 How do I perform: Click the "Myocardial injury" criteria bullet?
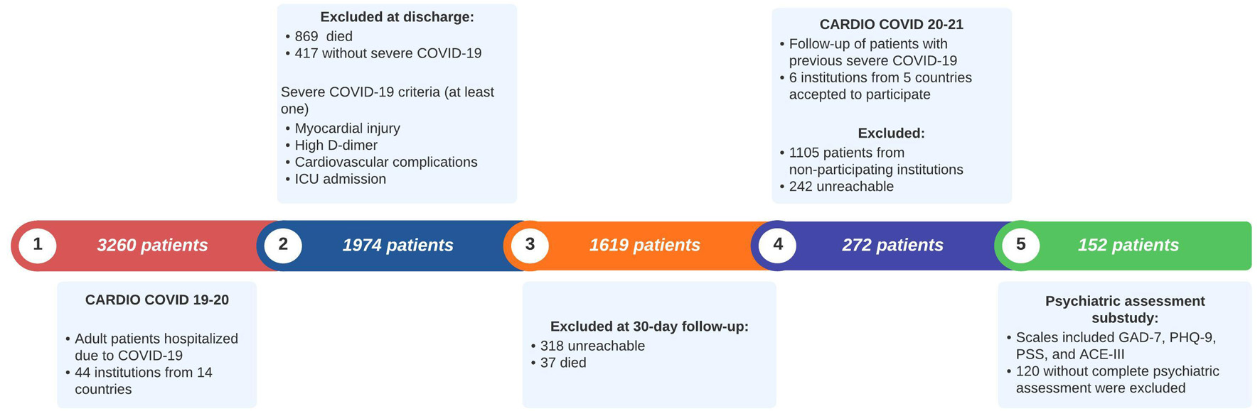tap(347, 128)
